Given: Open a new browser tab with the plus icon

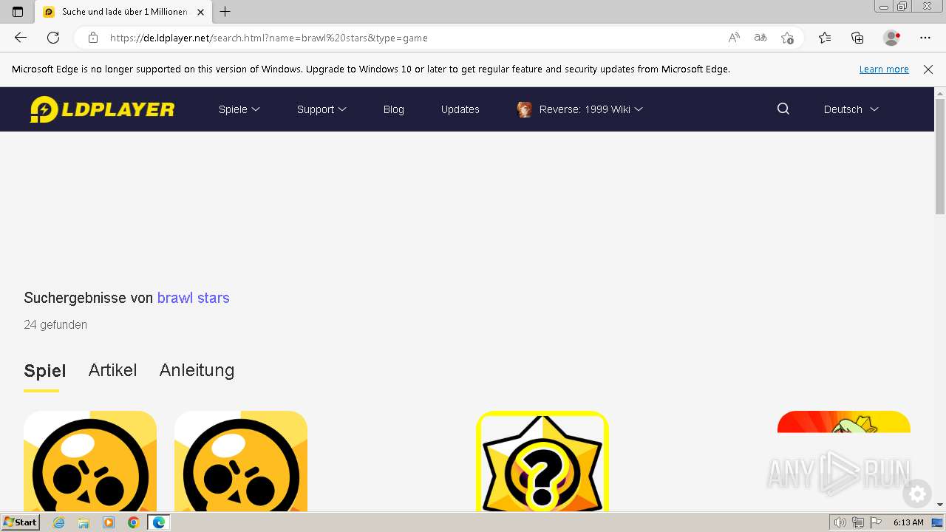Looking at the screenshot, I should [x=225, y=12].
